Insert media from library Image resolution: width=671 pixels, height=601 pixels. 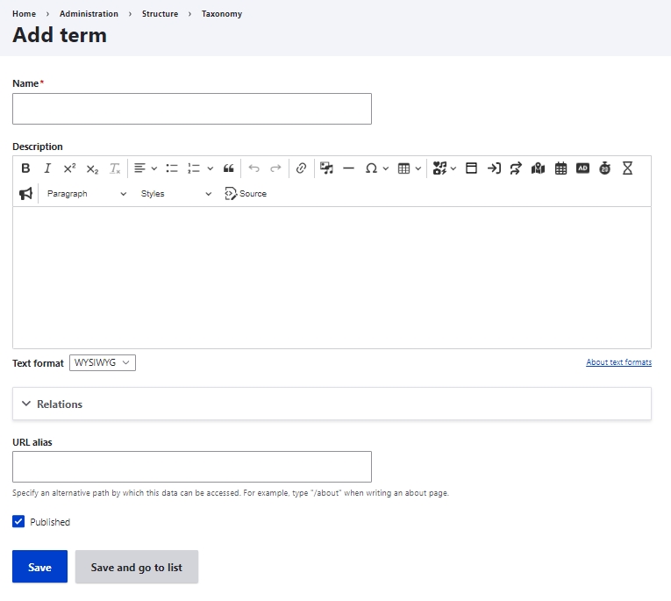(x=326, y=168)
